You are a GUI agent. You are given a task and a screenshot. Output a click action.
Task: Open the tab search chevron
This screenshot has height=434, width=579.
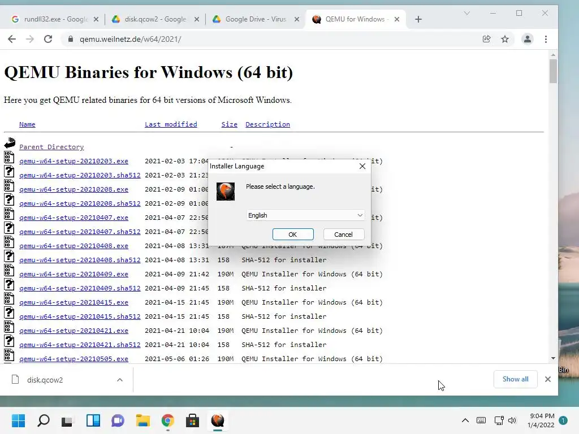coord(466,14)
